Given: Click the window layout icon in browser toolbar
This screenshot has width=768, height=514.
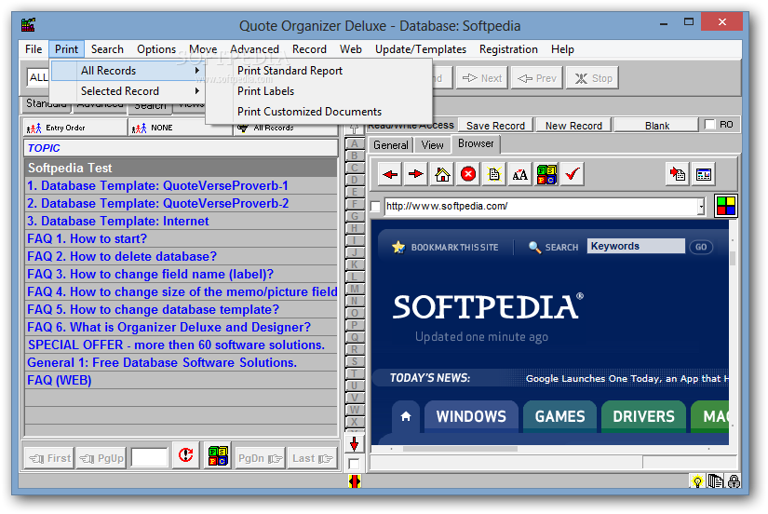Looking at the screenshot, I should [704, 174].
